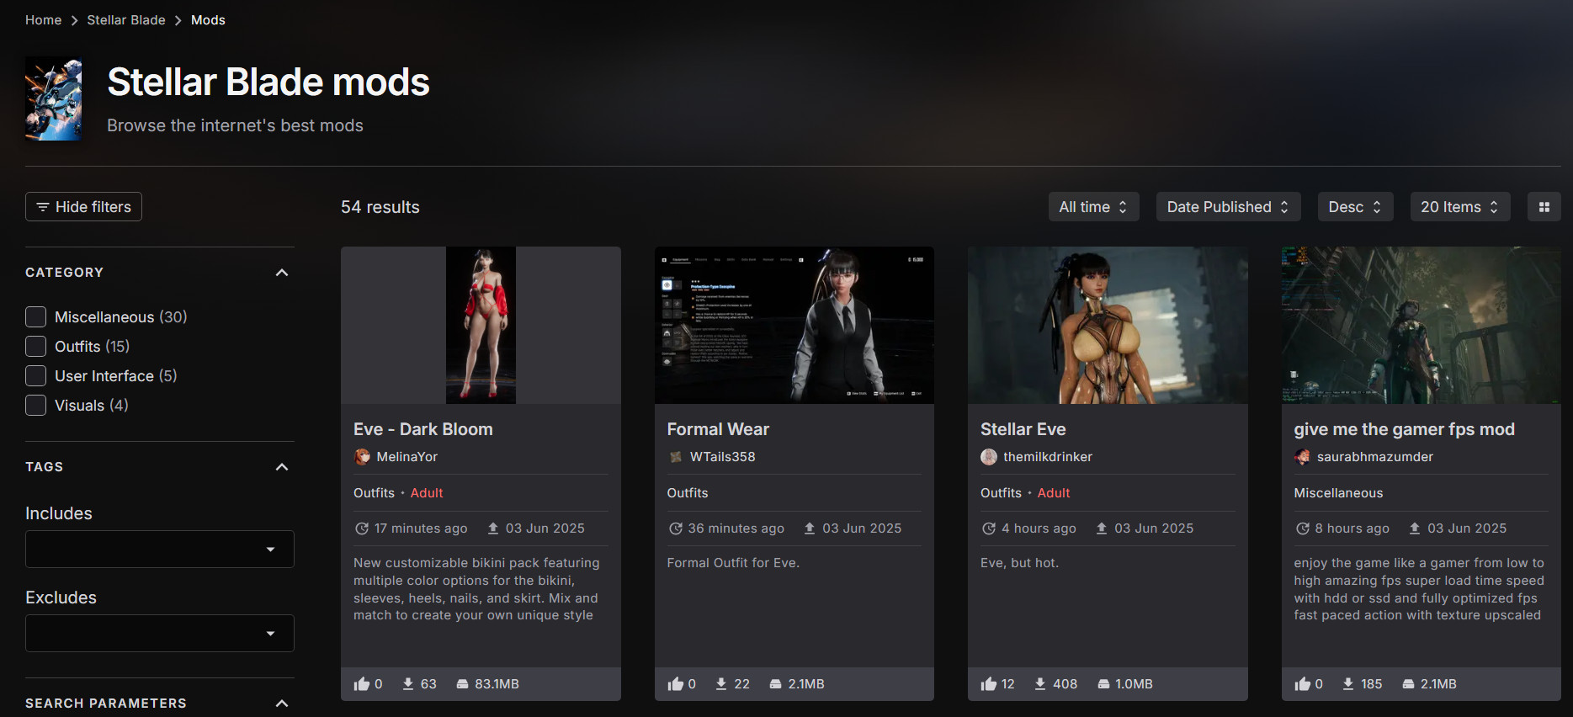The image size is (1573, 717).
Task: Open give me the gamer fps mod title
Action: (x=1404, y=429)
